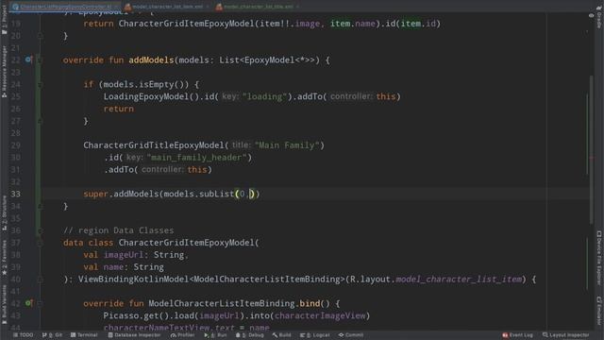The width and height of the screenshot is (604, 340).
Task: Click inspection indicator at editor top right
Action: point(591,15)
